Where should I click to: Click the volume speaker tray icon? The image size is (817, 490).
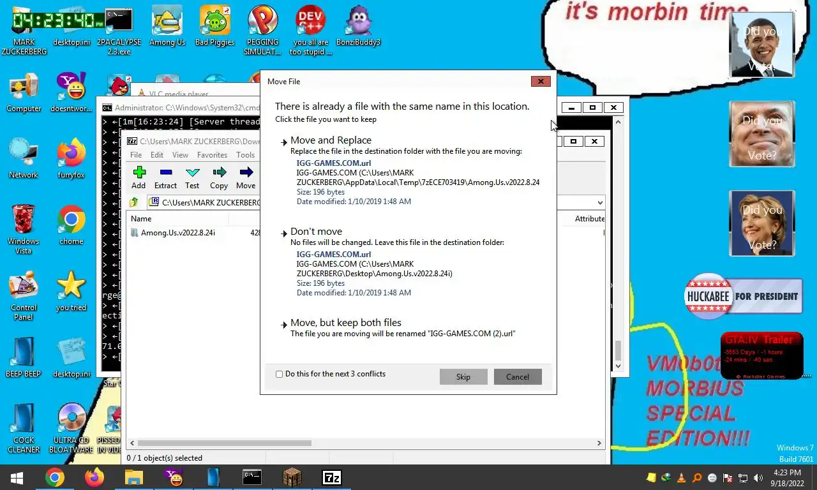758,478
